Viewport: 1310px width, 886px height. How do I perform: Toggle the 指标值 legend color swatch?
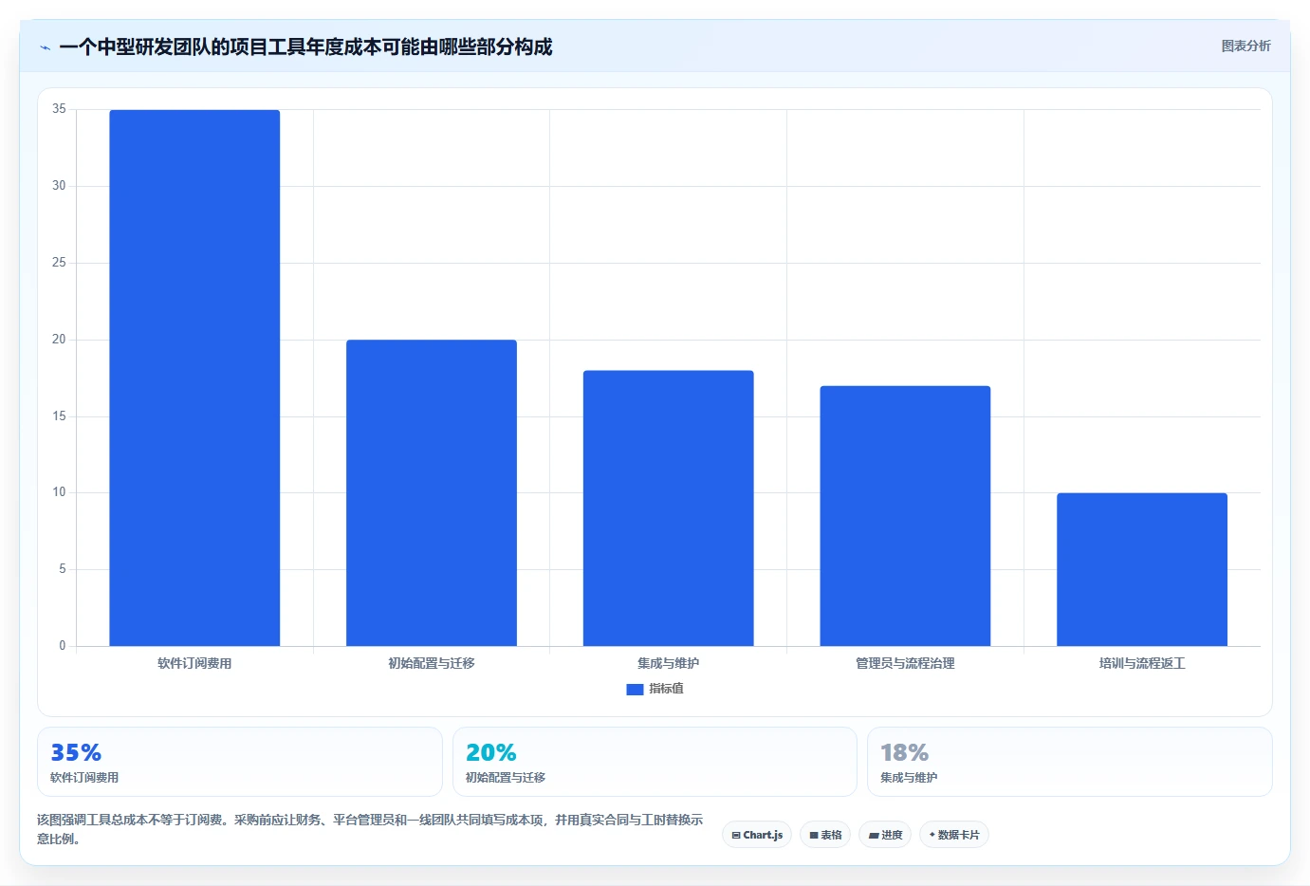click(x=635, y=689)
